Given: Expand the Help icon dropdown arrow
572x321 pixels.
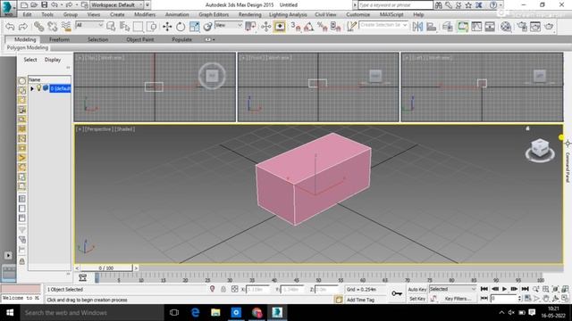Looking at the screenshot, I should pos(500,4).
